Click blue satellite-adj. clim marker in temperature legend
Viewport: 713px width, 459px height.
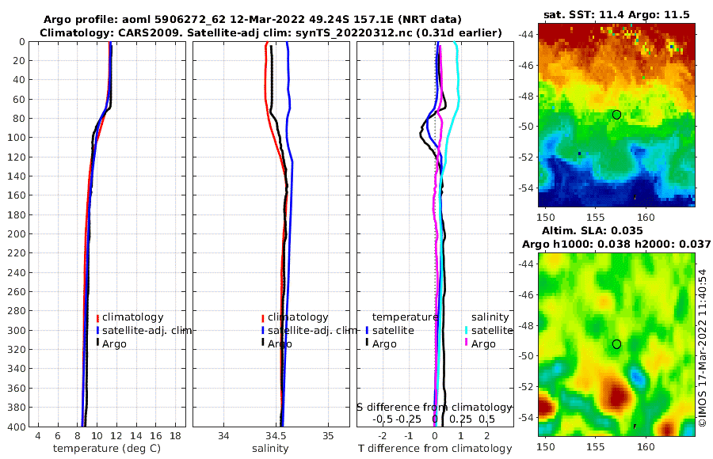coord(97,331)
